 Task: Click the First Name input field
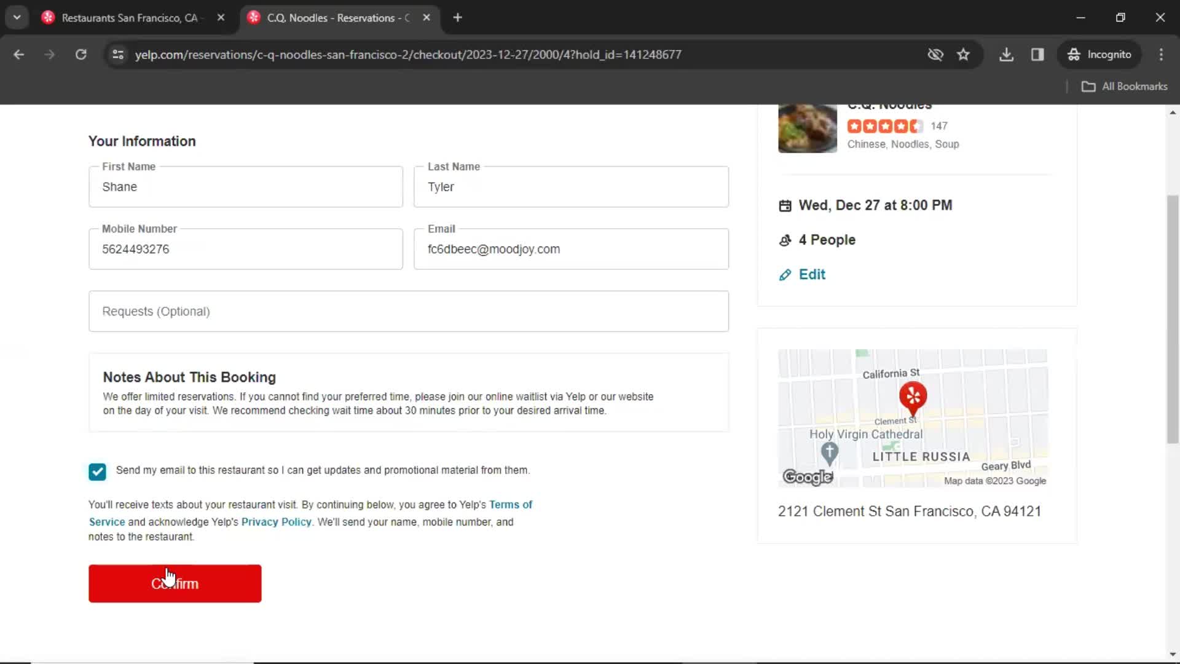point(246,186)
